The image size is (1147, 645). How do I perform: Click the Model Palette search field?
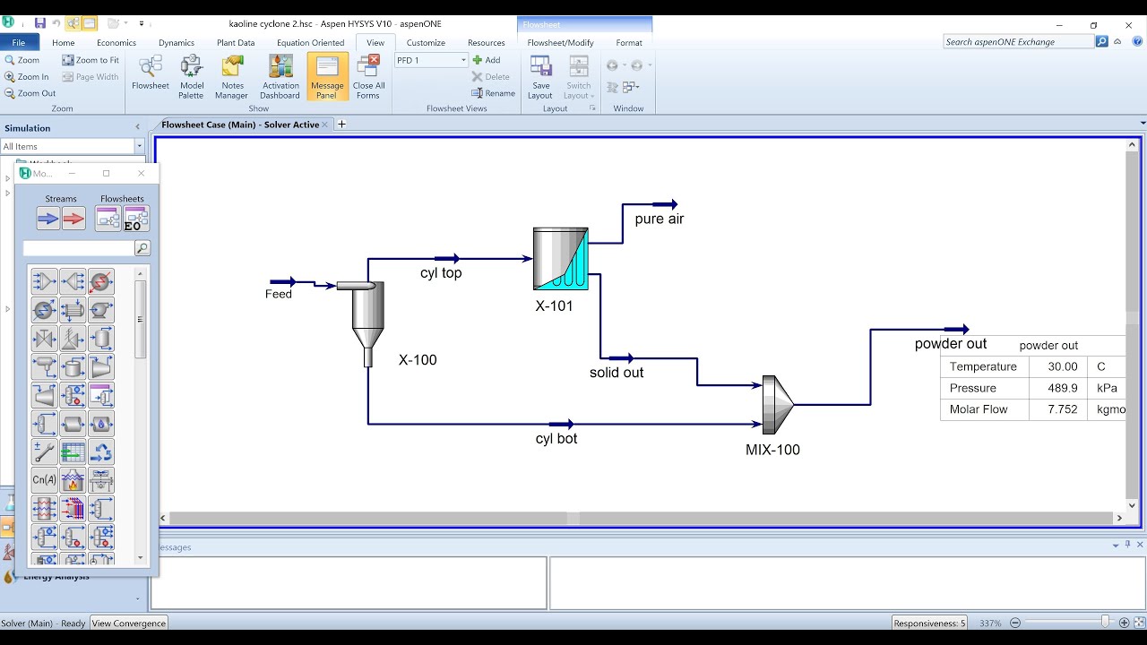click(78, 248)
